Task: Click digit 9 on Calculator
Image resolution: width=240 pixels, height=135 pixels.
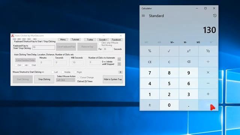Action: click(x=189, y=72)
